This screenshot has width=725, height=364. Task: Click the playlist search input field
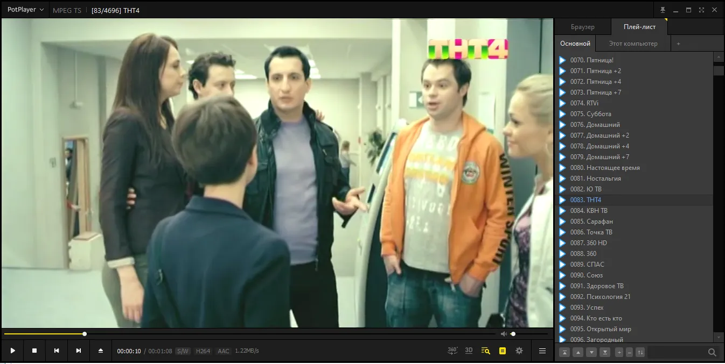click(678, 352)
